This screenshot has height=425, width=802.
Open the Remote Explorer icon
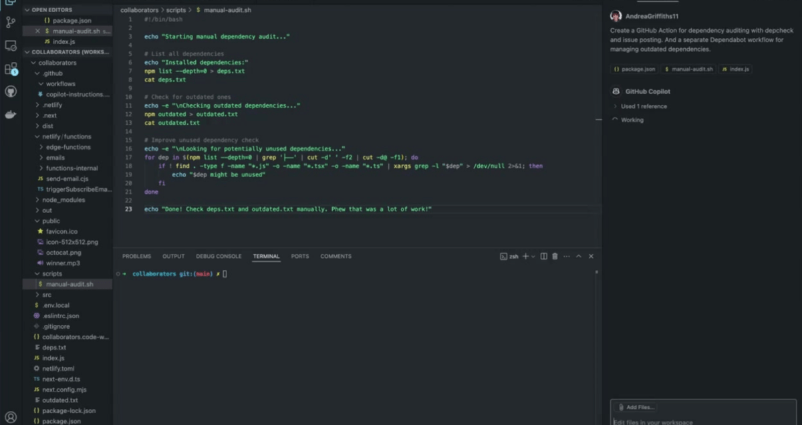coord(10,45)
